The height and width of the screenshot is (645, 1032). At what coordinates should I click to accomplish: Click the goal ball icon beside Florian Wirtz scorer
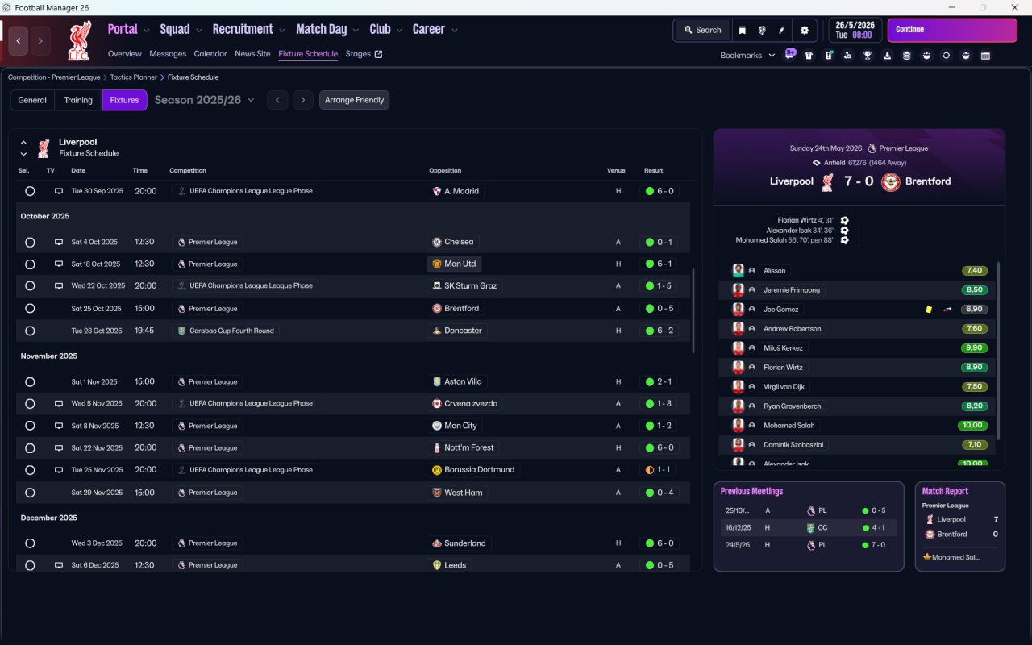pos(844,220)
